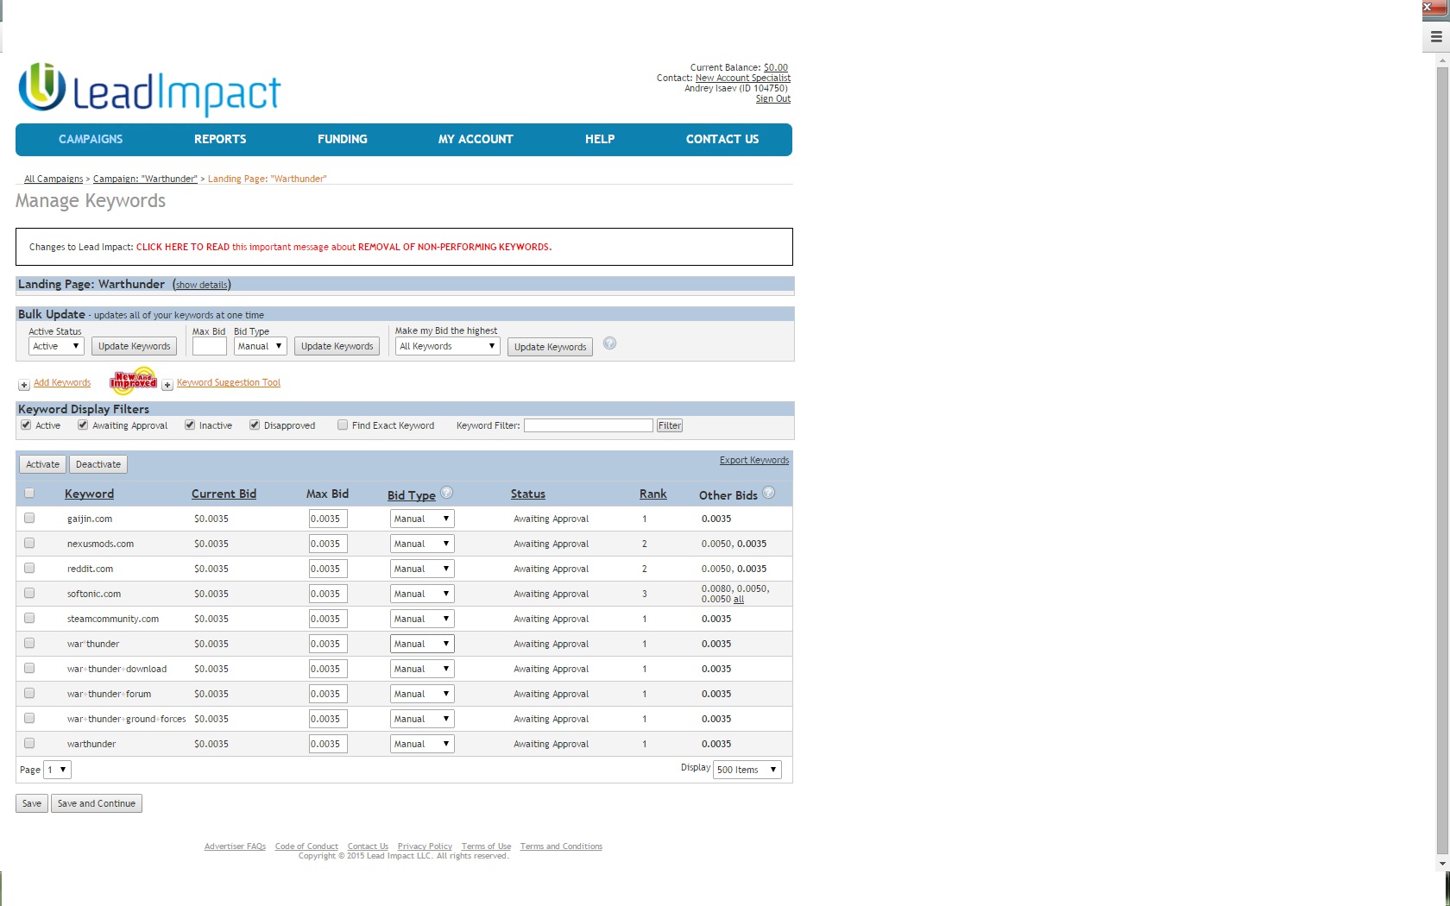1450x906 pixels.
Task: Click the Activate button
Action: click(42, 464)
